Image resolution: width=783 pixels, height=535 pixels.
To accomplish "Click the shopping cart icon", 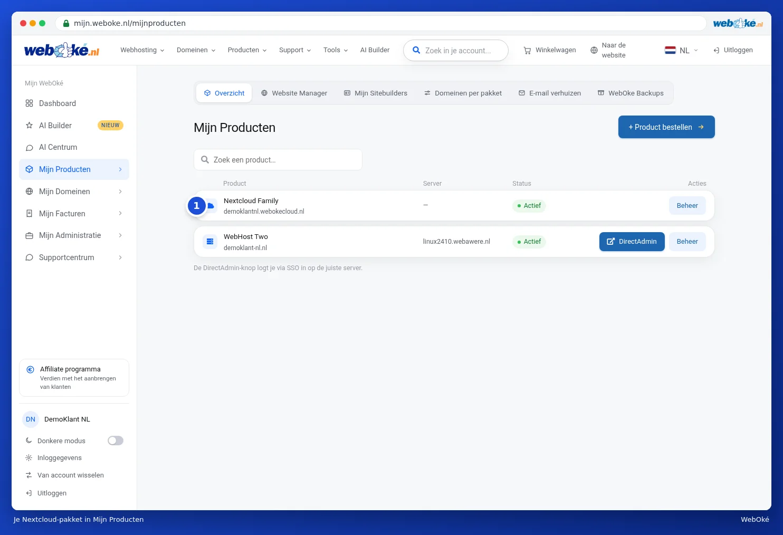I will coord(527,51).
